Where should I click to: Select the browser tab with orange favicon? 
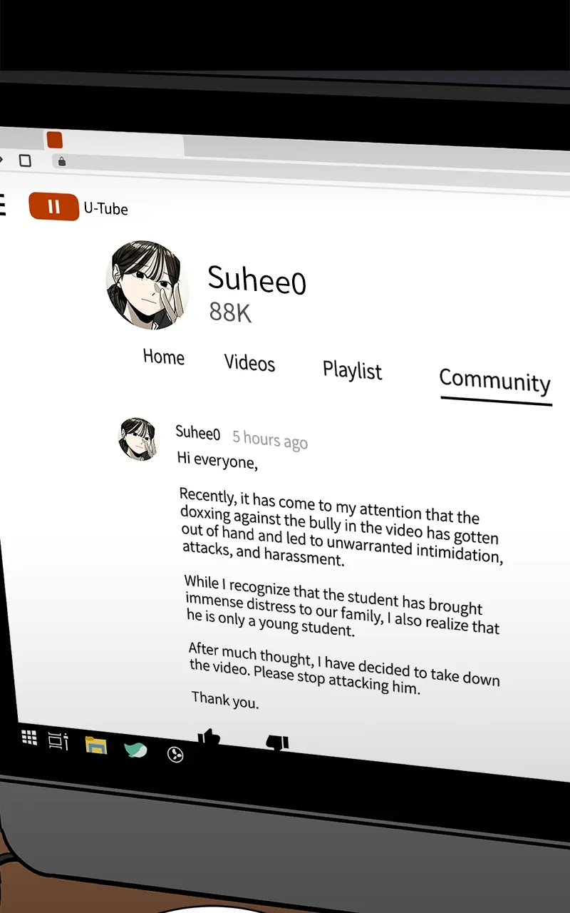click(114, 141)
